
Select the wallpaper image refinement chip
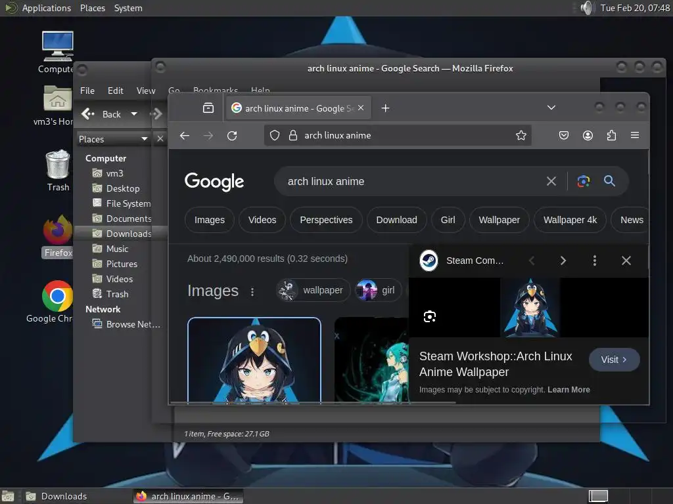coord(313,290)
